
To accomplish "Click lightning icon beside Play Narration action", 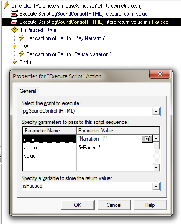I will point(22,38).
